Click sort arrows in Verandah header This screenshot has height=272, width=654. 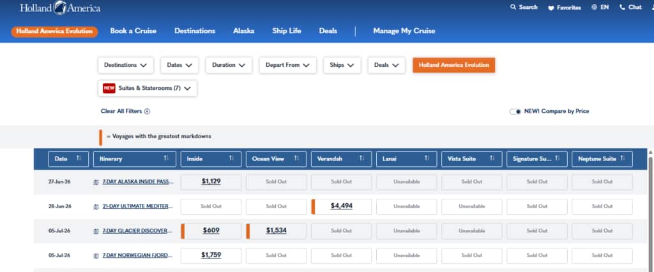362,159
